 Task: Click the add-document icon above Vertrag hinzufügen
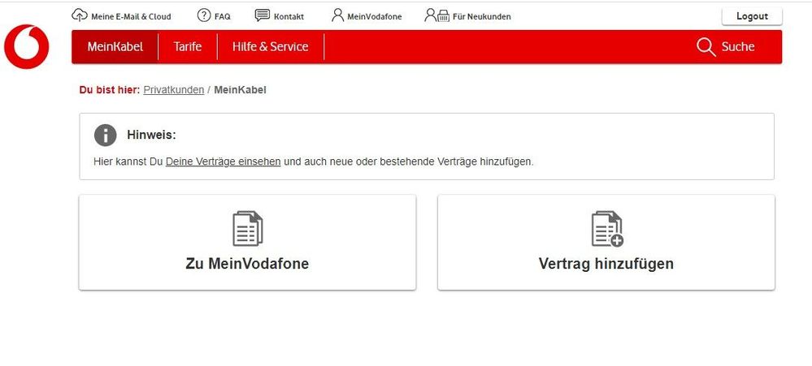[x=607, y=229]
